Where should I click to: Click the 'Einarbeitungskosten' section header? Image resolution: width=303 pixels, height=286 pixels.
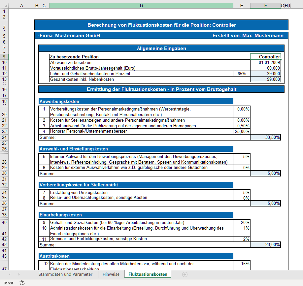(x=136, y=215)
